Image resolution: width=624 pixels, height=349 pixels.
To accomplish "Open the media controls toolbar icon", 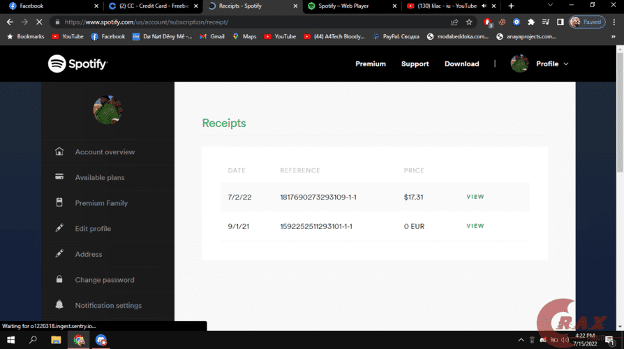I will pyautogui.click(x=546, y=22).
